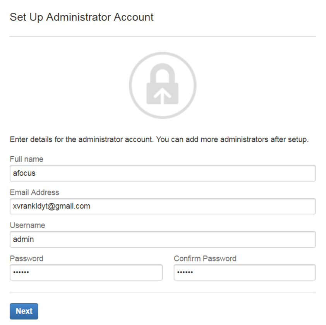
Task: Click the "Set Up Administrator Account" heading
Action: click(82, 17)
